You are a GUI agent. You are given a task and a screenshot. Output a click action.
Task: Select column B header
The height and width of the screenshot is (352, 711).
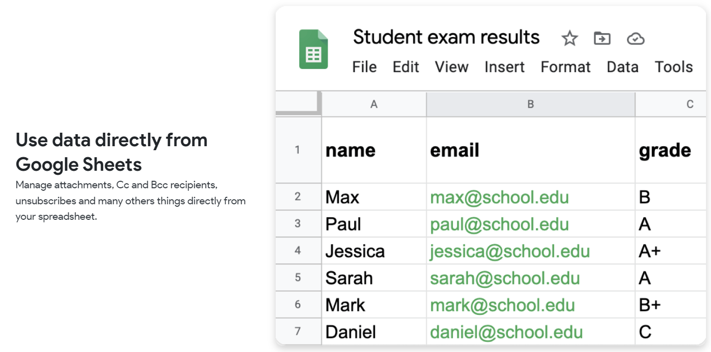530,104
